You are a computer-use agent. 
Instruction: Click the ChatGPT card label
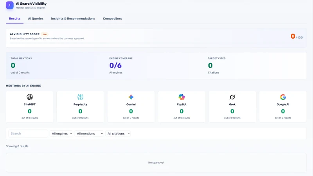pyautogui.click(x=30, y=104)
